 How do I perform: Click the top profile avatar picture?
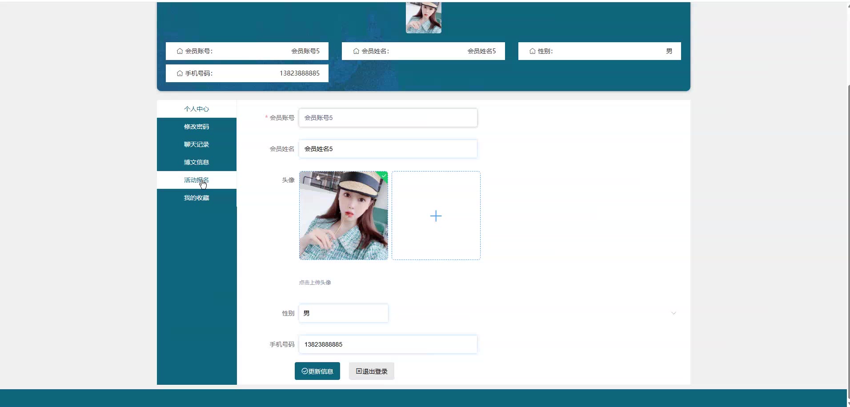coord(423,18)
